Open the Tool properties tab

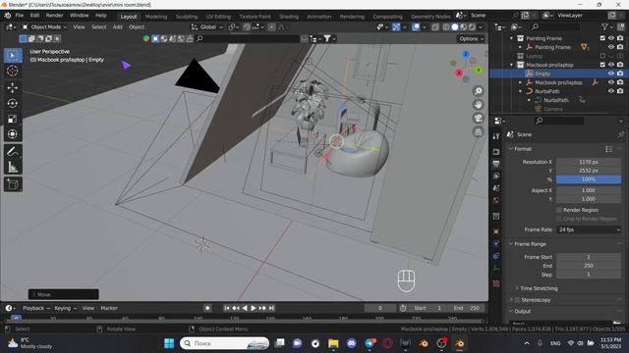[x=496, y=136]
